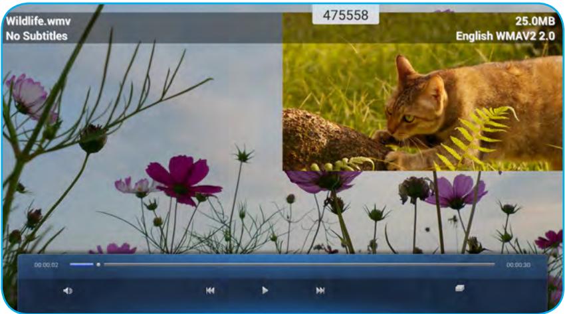The width and height of the screenshot is (565, 314).
Task: Click the seek bar progress handle
Action: (x=98, y=264)
